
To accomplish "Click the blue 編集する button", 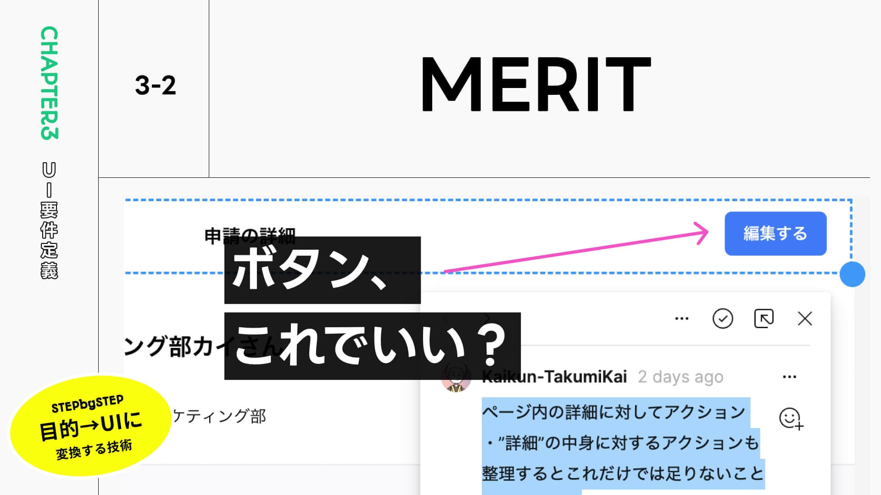I will 775,234.
